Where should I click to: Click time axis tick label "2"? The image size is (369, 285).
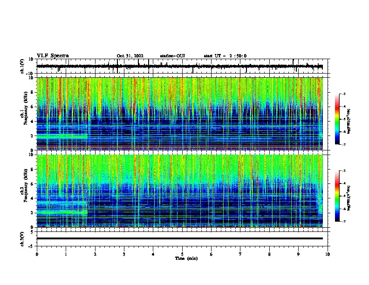95,254
